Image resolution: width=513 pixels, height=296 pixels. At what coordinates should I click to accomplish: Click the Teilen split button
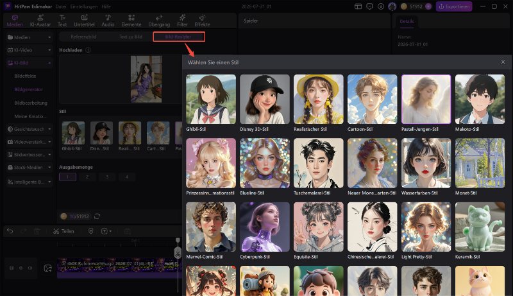click(63, 231)
